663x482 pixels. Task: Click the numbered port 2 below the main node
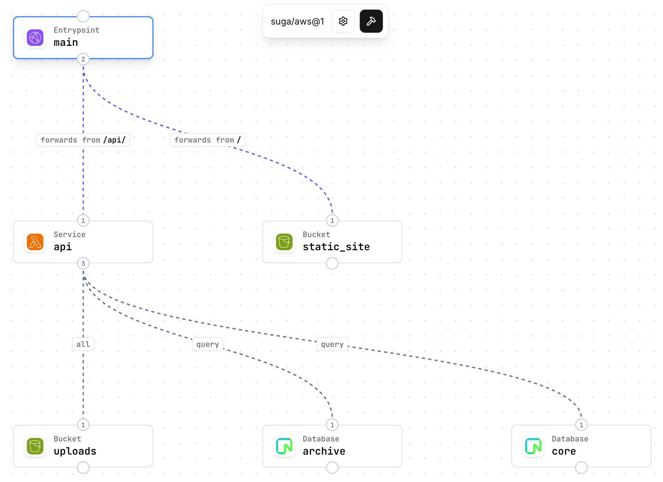pos(83,59)
